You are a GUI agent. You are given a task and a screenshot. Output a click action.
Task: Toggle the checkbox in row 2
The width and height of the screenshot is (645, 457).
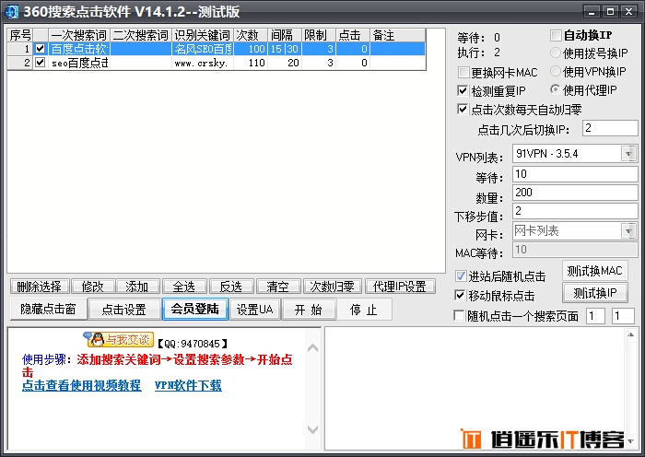click(x=40, y=63)
